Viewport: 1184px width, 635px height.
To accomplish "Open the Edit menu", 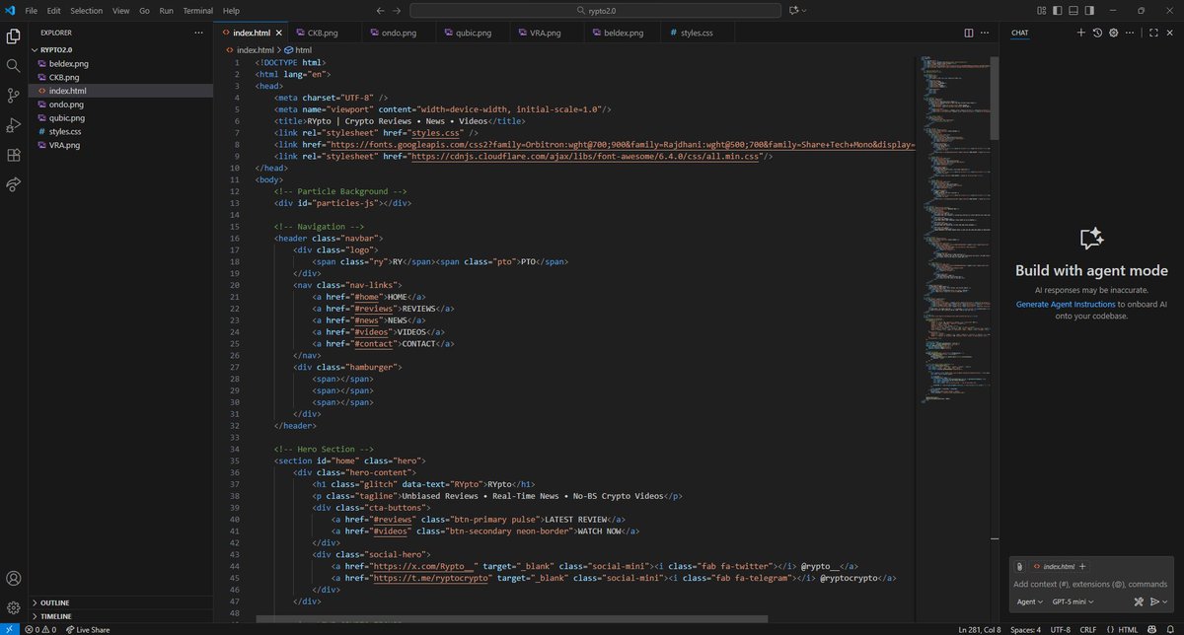I will click(52, 10).
